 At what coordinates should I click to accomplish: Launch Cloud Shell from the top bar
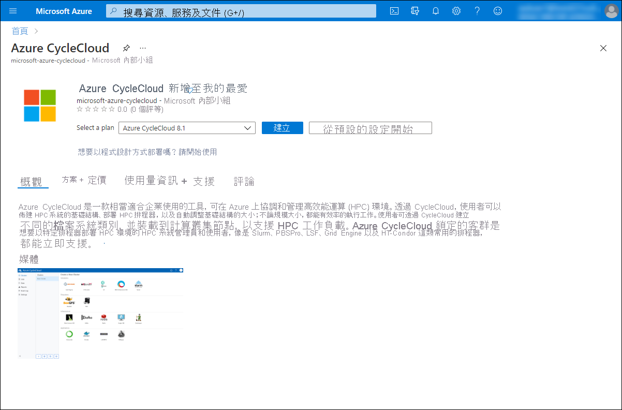(394, 10)
